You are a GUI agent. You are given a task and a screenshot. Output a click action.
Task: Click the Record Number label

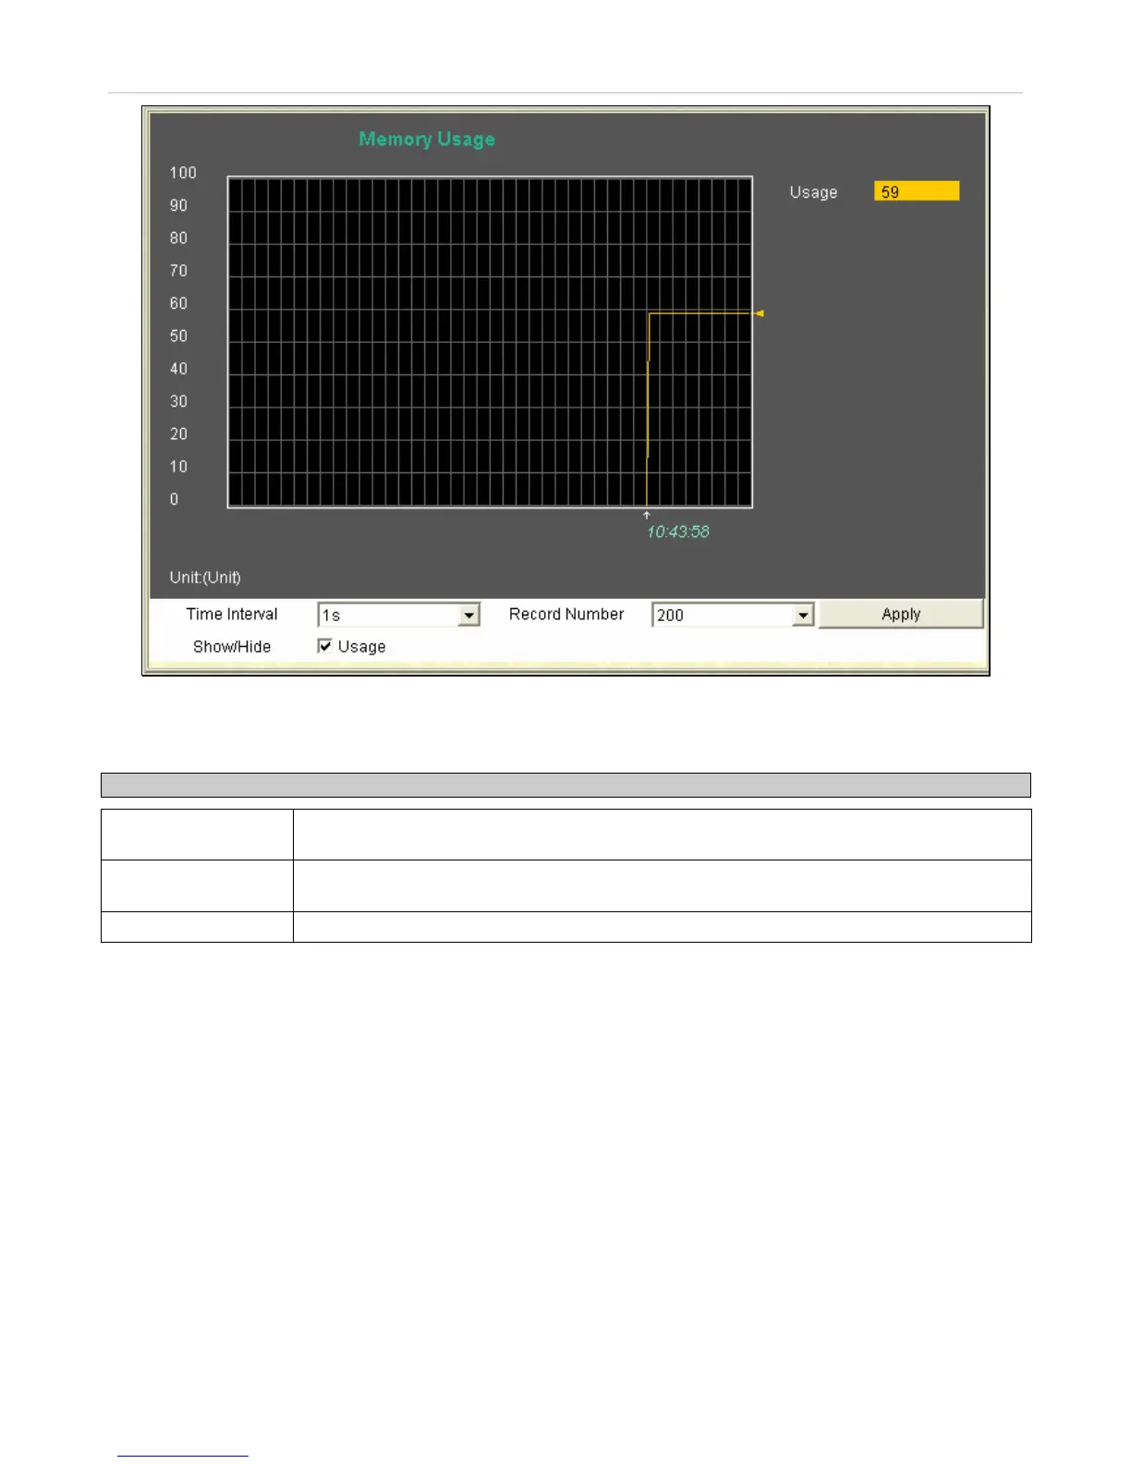[566, 614]
